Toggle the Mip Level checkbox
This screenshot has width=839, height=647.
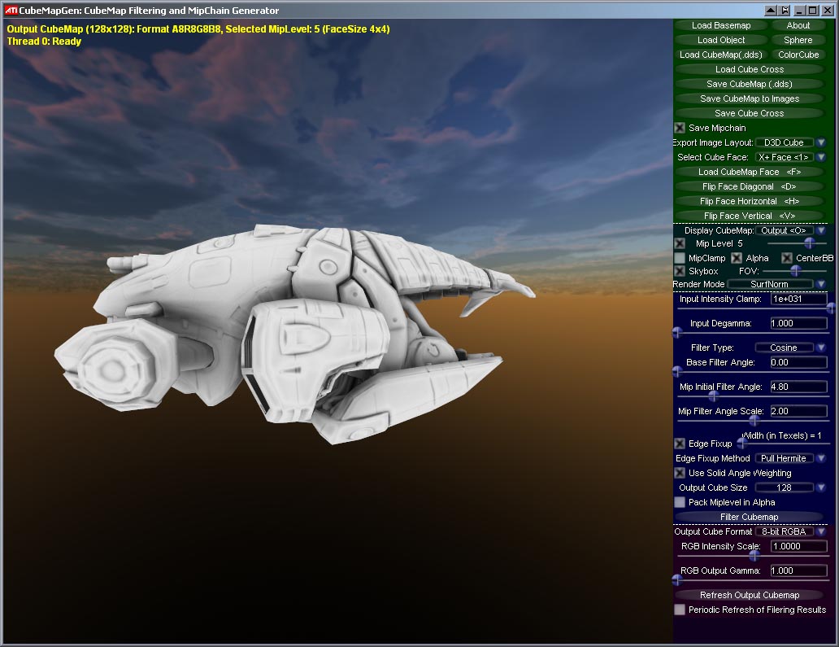point(680,243)
